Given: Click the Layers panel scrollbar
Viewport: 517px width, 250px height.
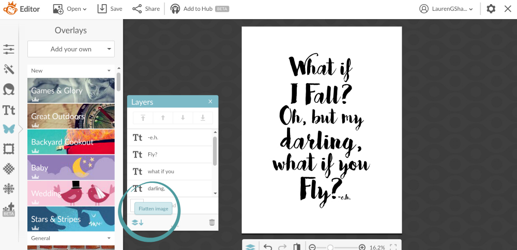Looking at the screenshot, I should (215, 151).
